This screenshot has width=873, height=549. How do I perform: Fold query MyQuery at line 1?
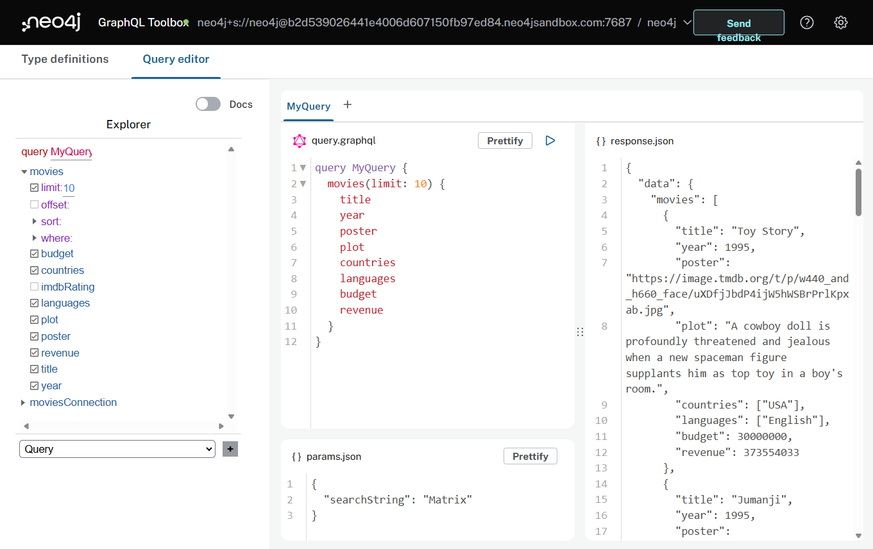click(303, 168)
